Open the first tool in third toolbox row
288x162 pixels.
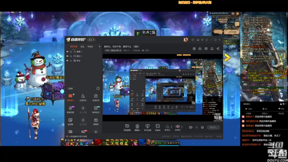click(70, 122)
